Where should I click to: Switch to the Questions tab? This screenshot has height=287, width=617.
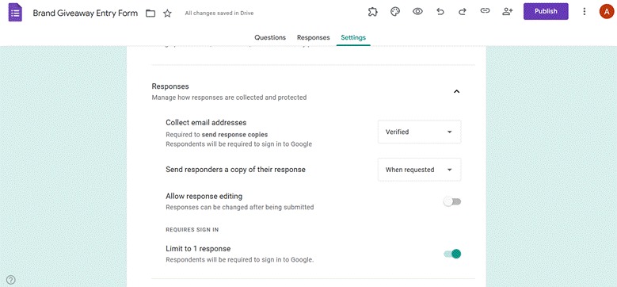coord(270,37)
